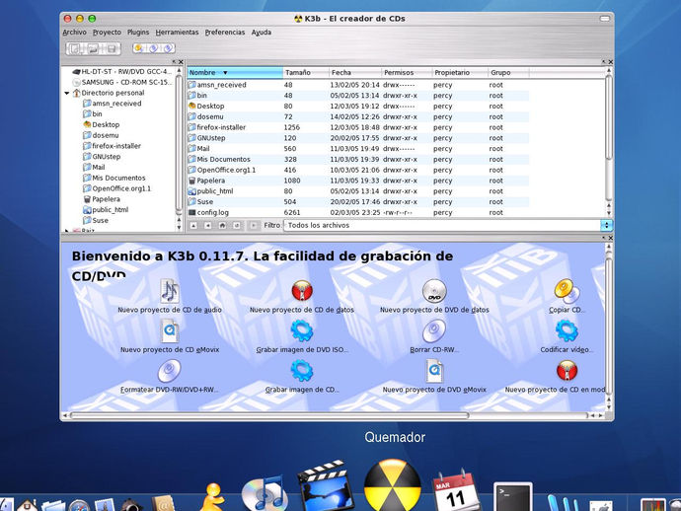Open the Archivo menu
681x511 pixels.
coord(74,33)
